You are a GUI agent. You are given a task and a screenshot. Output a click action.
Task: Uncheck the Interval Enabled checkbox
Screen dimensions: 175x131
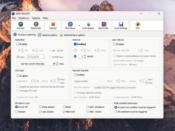[75, 44]
